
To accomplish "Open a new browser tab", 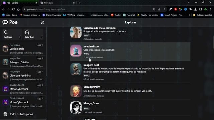I will point(80,3).
